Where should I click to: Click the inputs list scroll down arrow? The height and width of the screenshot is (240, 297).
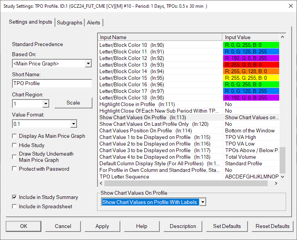coord(282,177)
